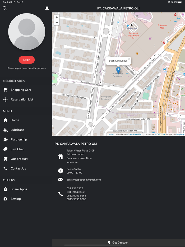Close the Butik Asluxurious popup
The height and width of the screenshot is (247, 185).
[x=129, y=59]
